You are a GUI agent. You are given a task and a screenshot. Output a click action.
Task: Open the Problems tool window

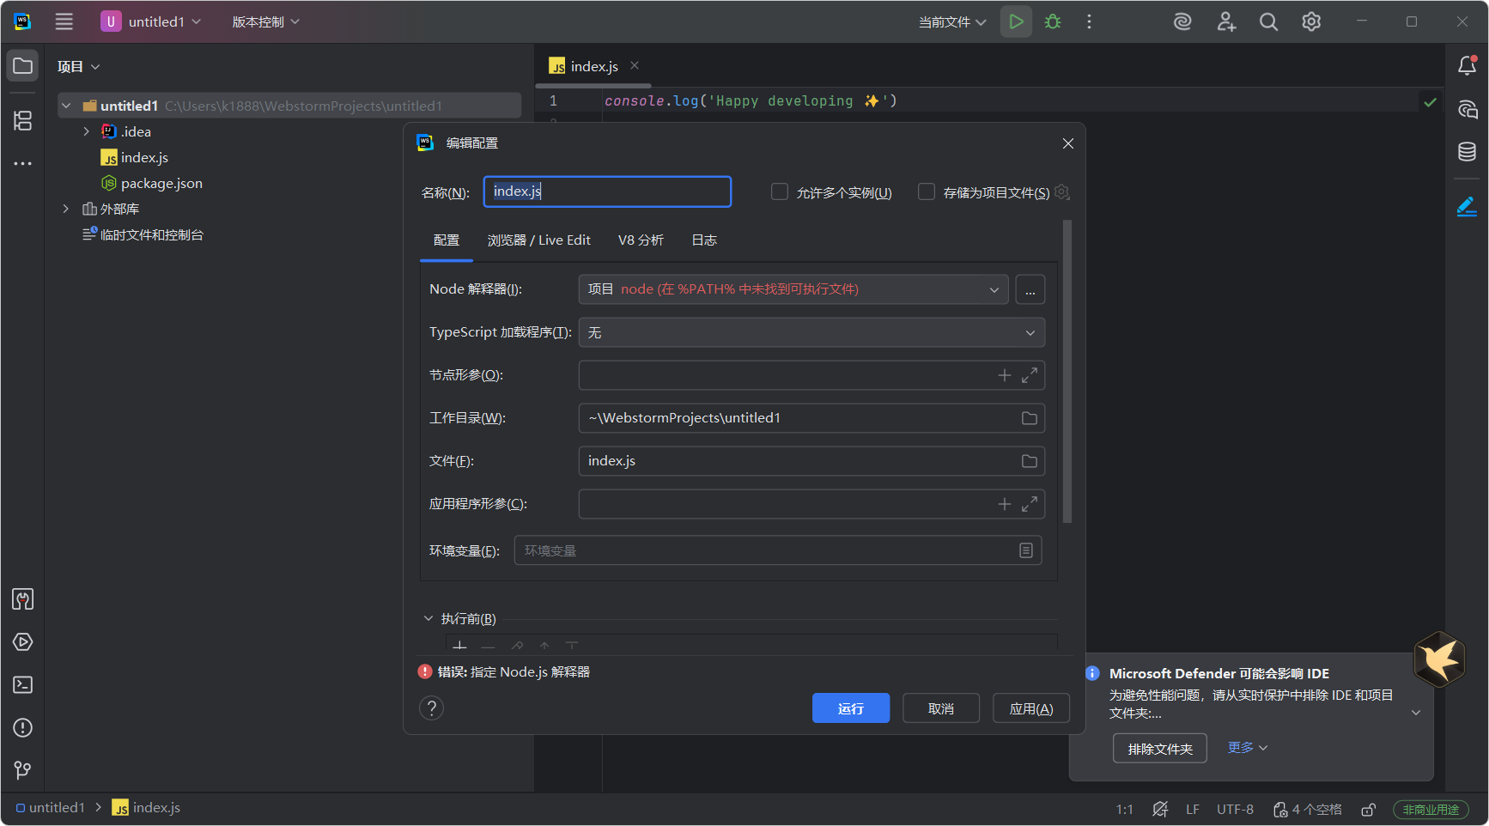pyautogui.click(x=23, y=728)
